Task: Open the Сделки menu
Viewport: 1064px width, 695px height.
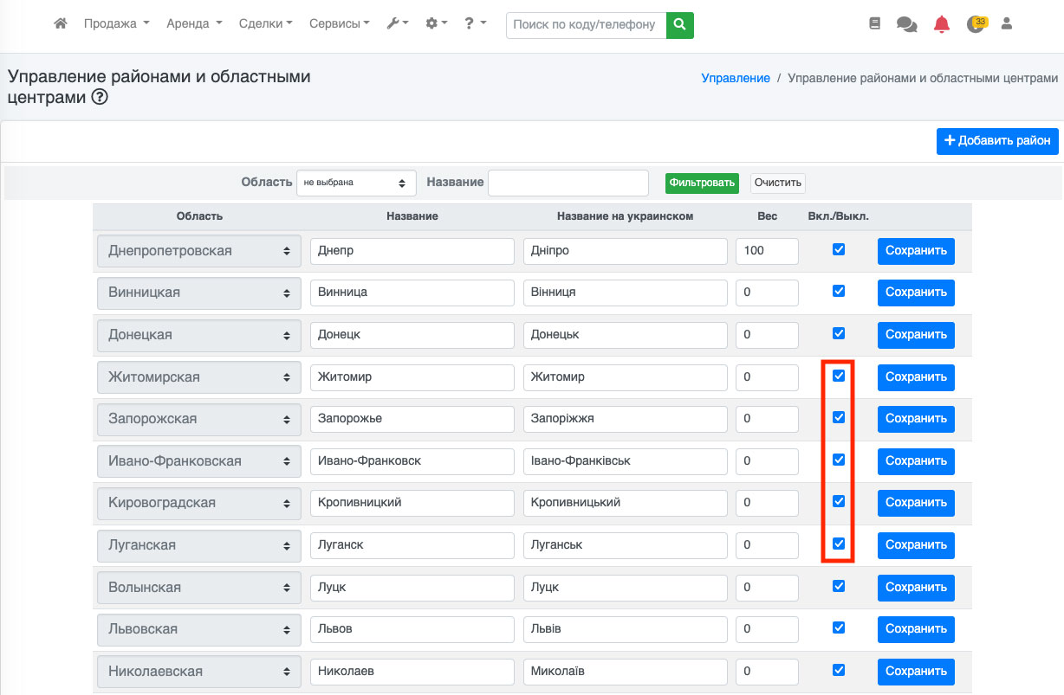Action: tap(265, 24)
